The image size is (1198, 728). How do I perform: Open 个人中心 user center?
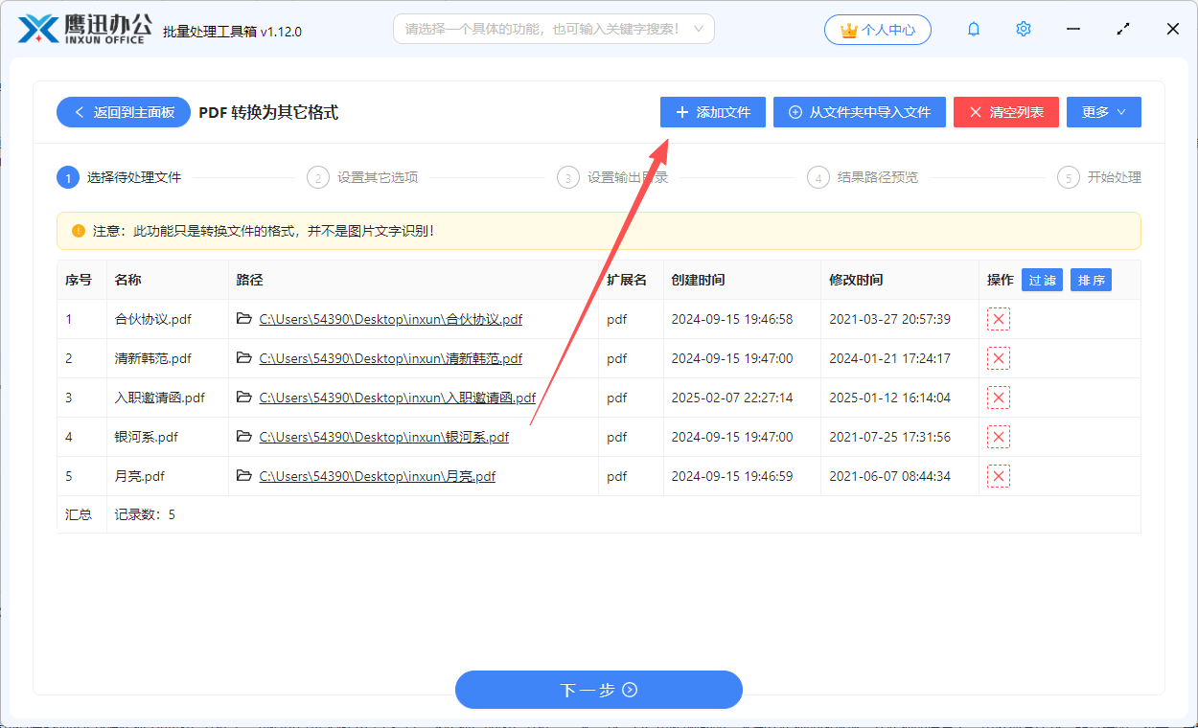[877, 30]
